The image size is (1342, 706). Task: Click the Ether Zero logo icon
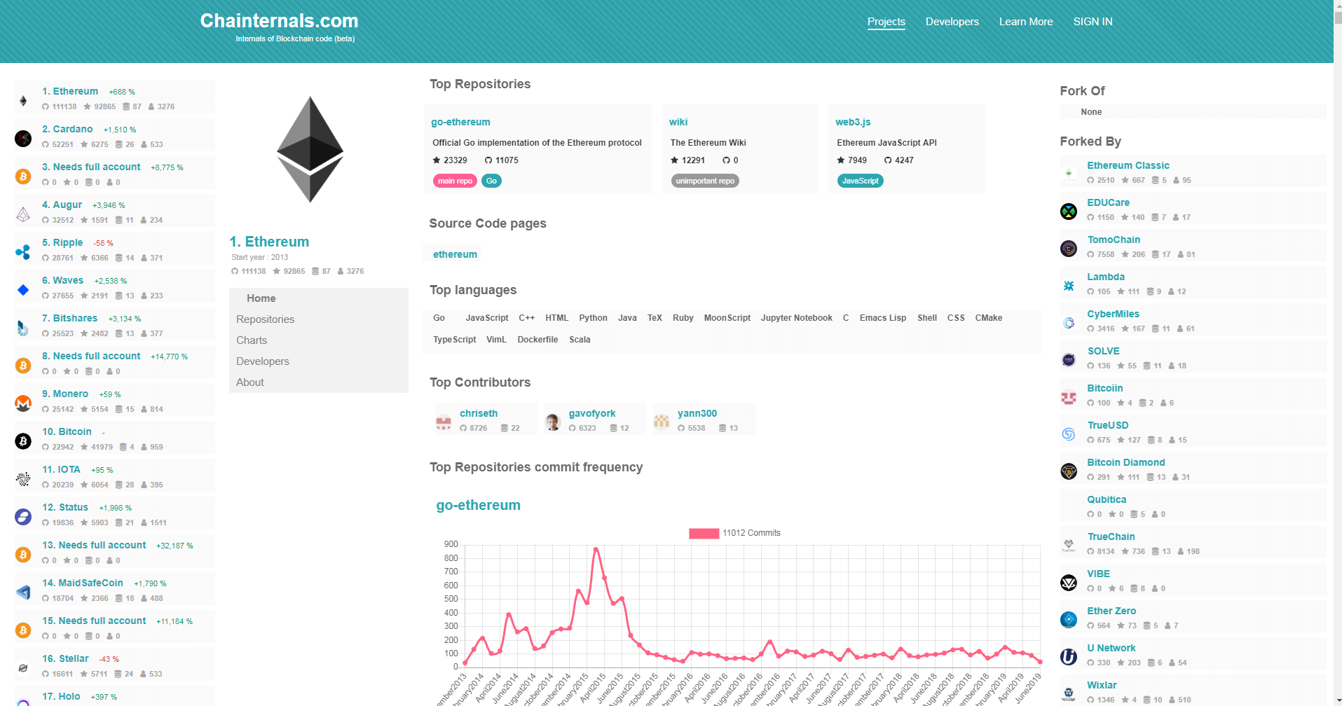click(x=1069, y=619)
